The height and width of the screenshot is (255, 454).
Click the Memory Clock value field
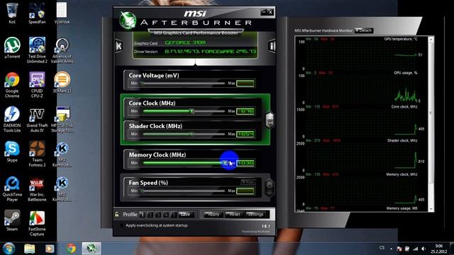pos(245,163)
